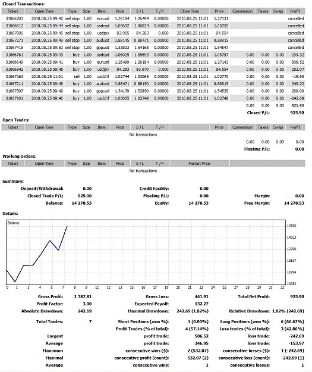Screen dimensions: 312x372
Task: Click the -199.32 profit cell
Action: (x=297, y=55)
